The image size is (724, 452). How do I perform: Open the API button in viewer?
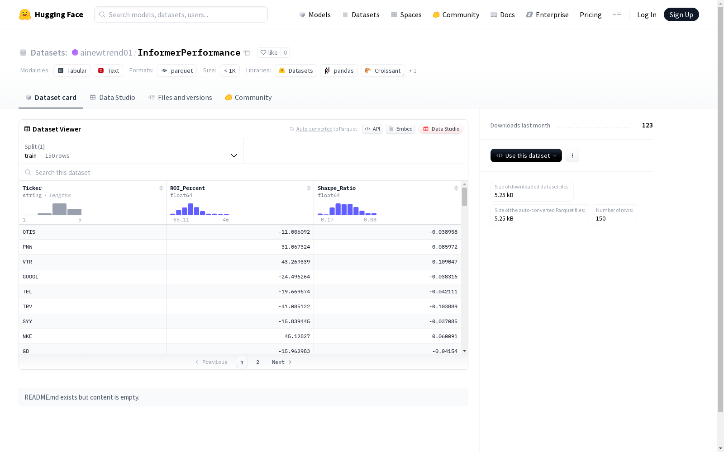372,129
